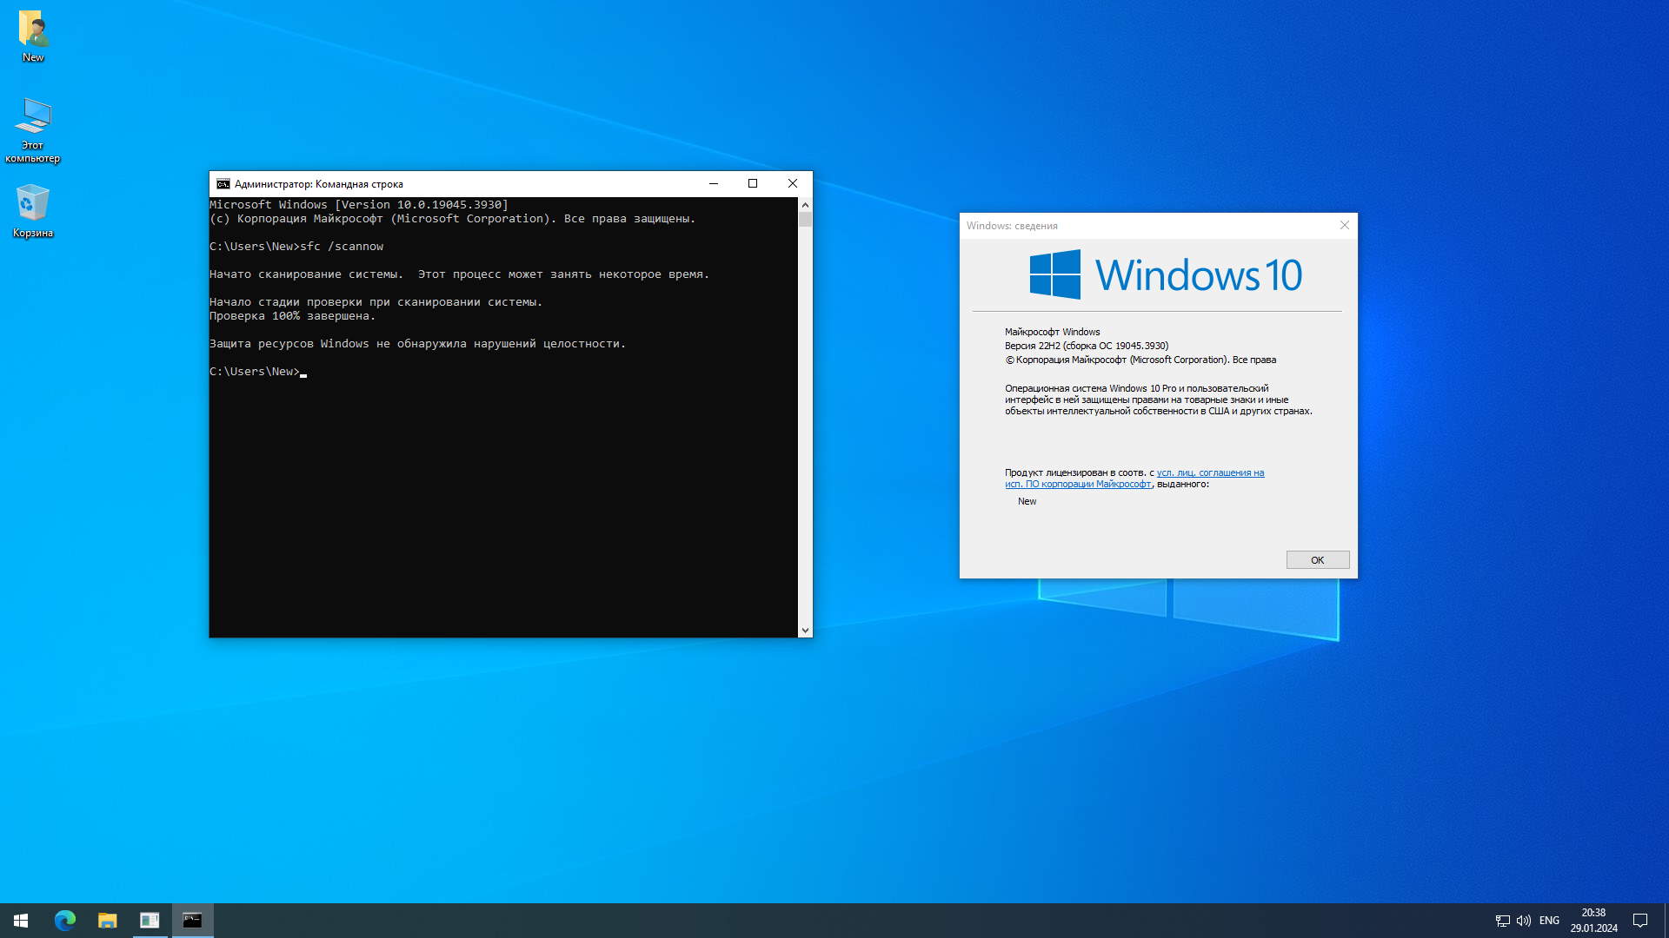Launch Microsoft Edge from taskbar
This screenshot has width=1669, height=938.
click(65, 921)
